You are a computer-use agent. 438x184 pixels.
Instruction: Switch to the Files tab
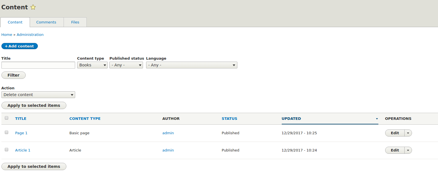(75, 22)
